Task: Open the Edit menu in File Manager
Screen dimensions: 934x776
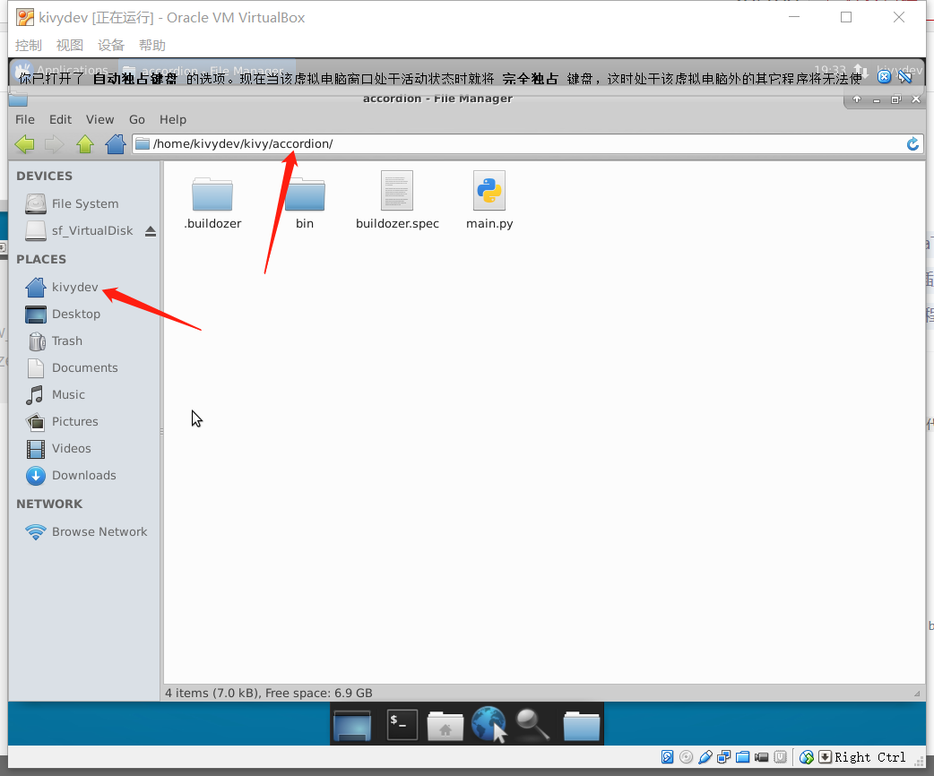Action: pos(60,119)
